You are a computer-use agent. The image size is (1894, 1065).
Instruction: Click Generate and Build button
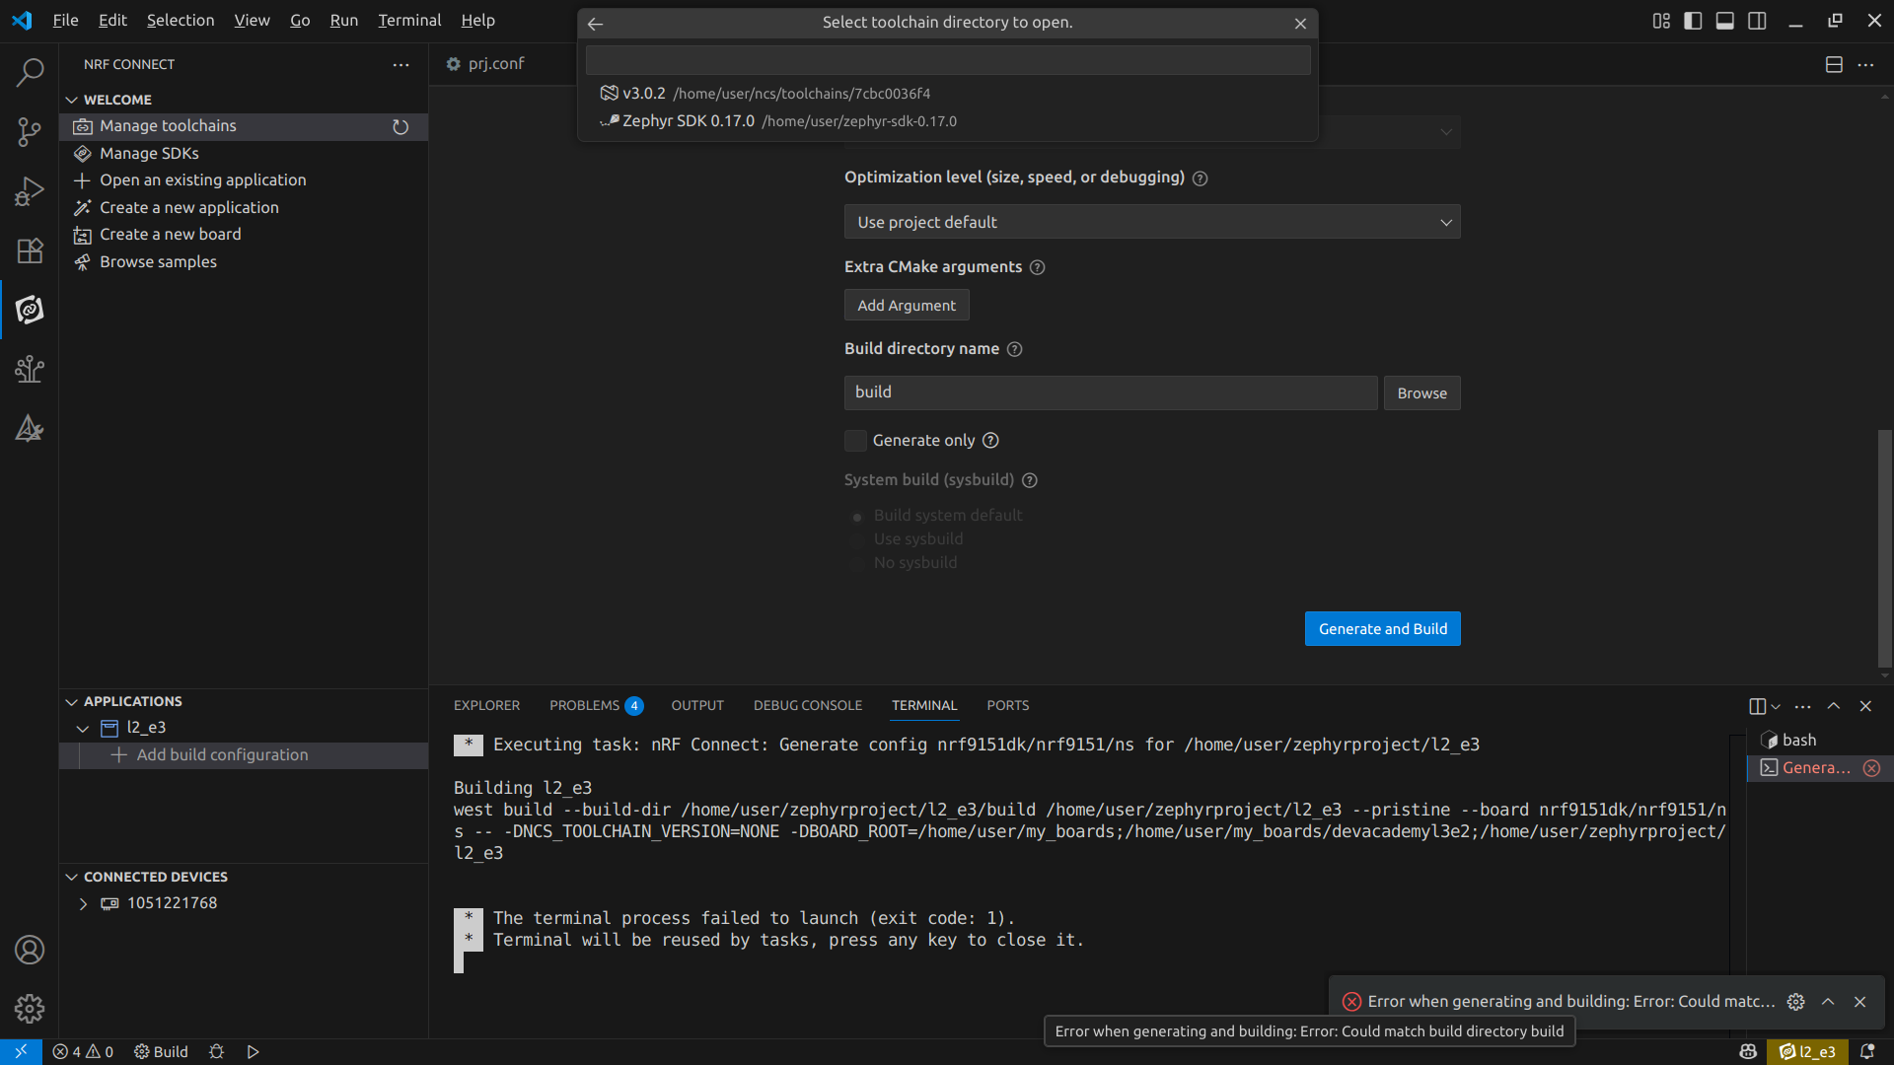tap(1382, 629)
